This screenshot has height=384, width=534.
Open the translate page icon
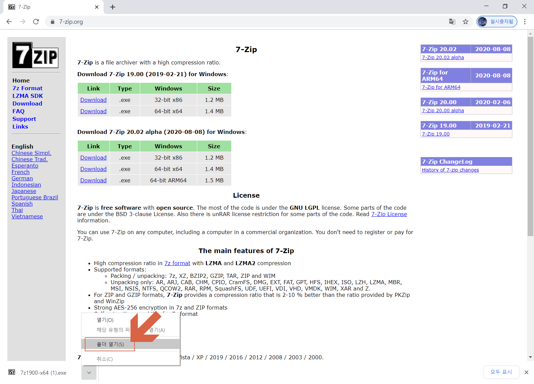(452, 22)
